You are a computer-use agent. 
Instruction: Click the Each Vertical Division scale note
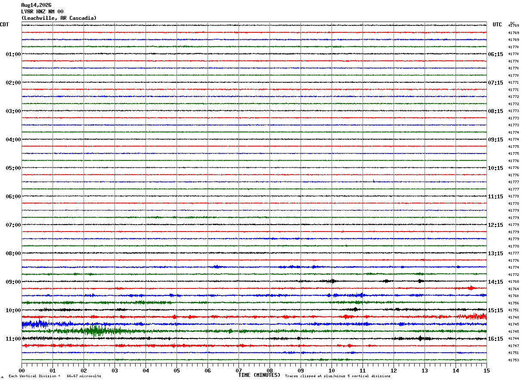(x=55, y=376)
